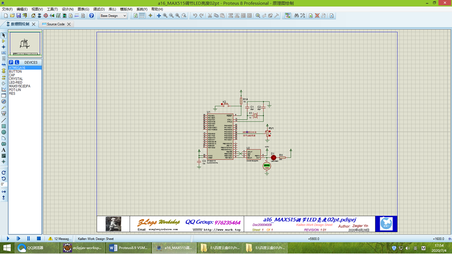The image size is (452, 254).
Task: Pause the simulation
Action: tap(29, 238)
